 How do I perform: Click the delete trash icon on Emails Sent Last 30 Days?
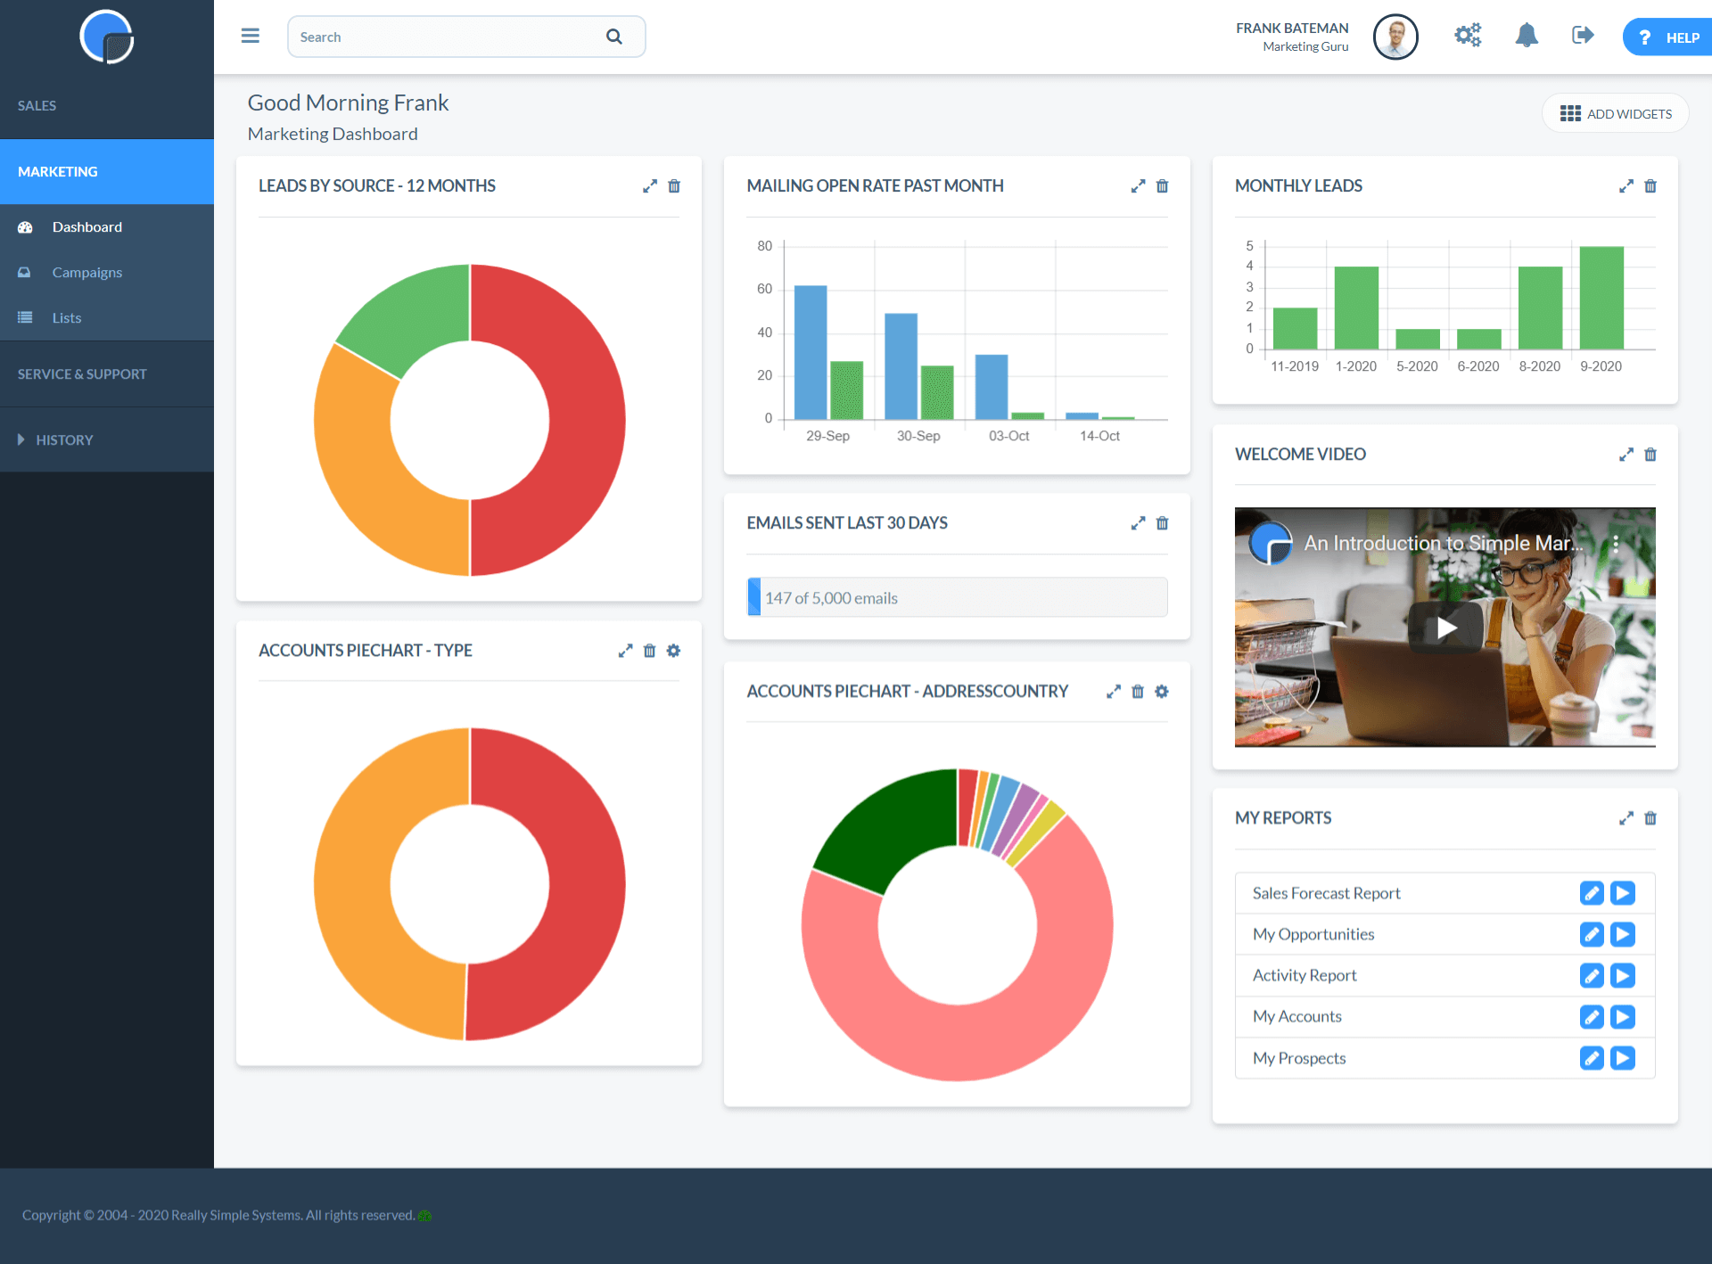pyautogui.click(x=1162, y=522)
